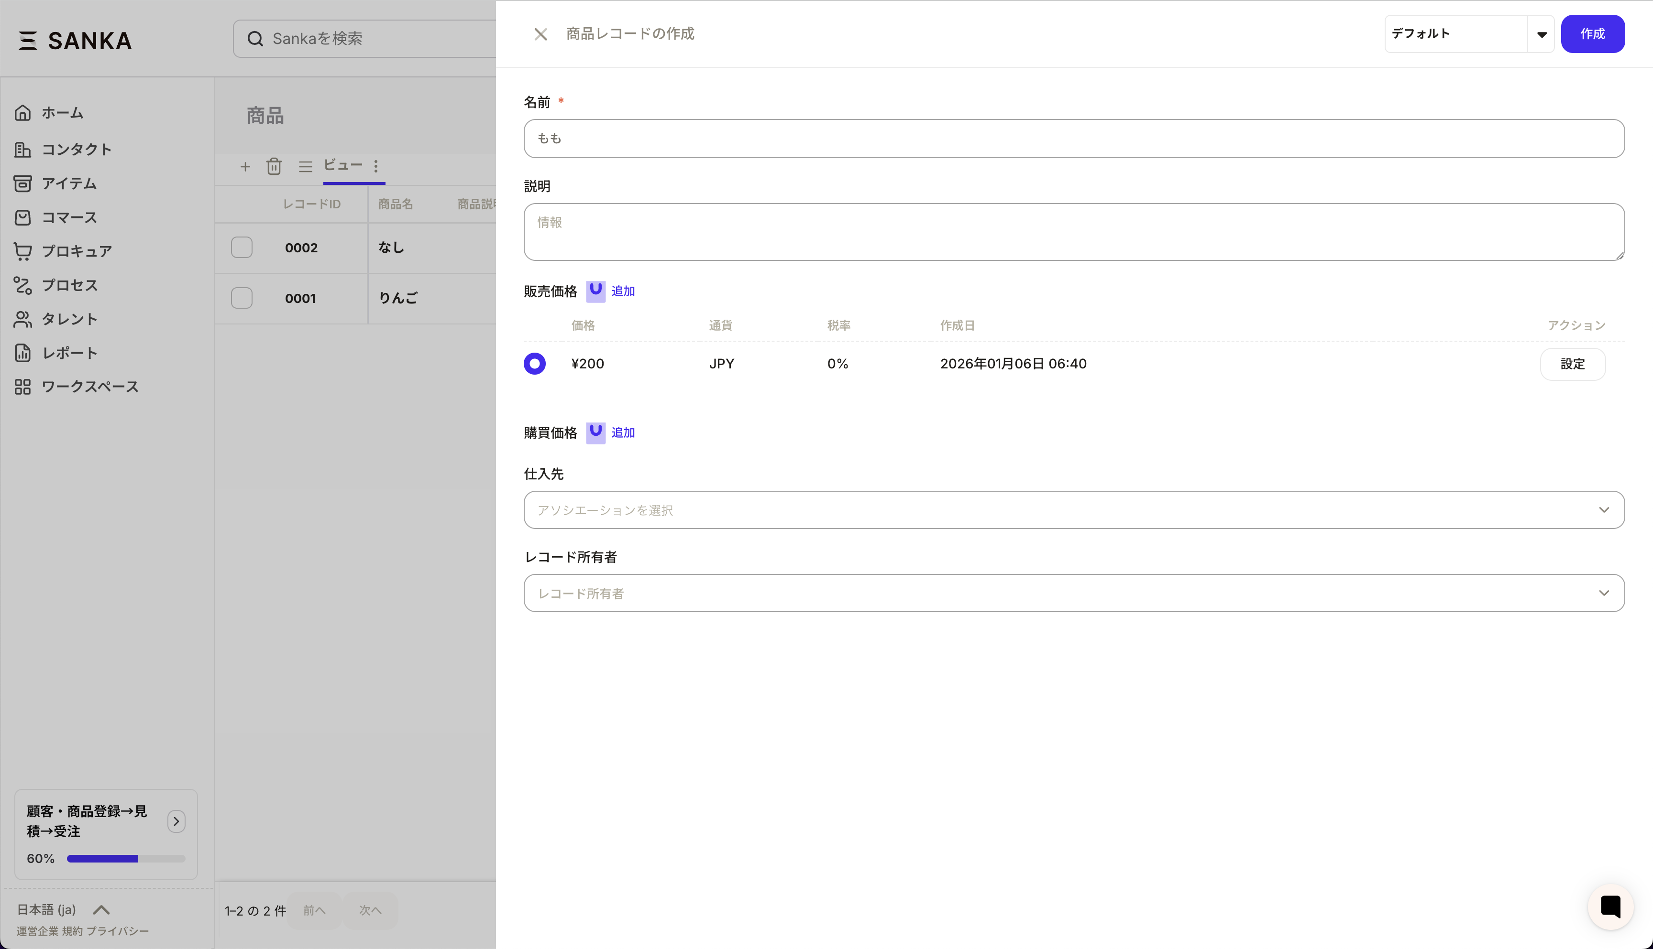
Task: Select アイテム from the sidebar
Action: click(x=70, y=183)
